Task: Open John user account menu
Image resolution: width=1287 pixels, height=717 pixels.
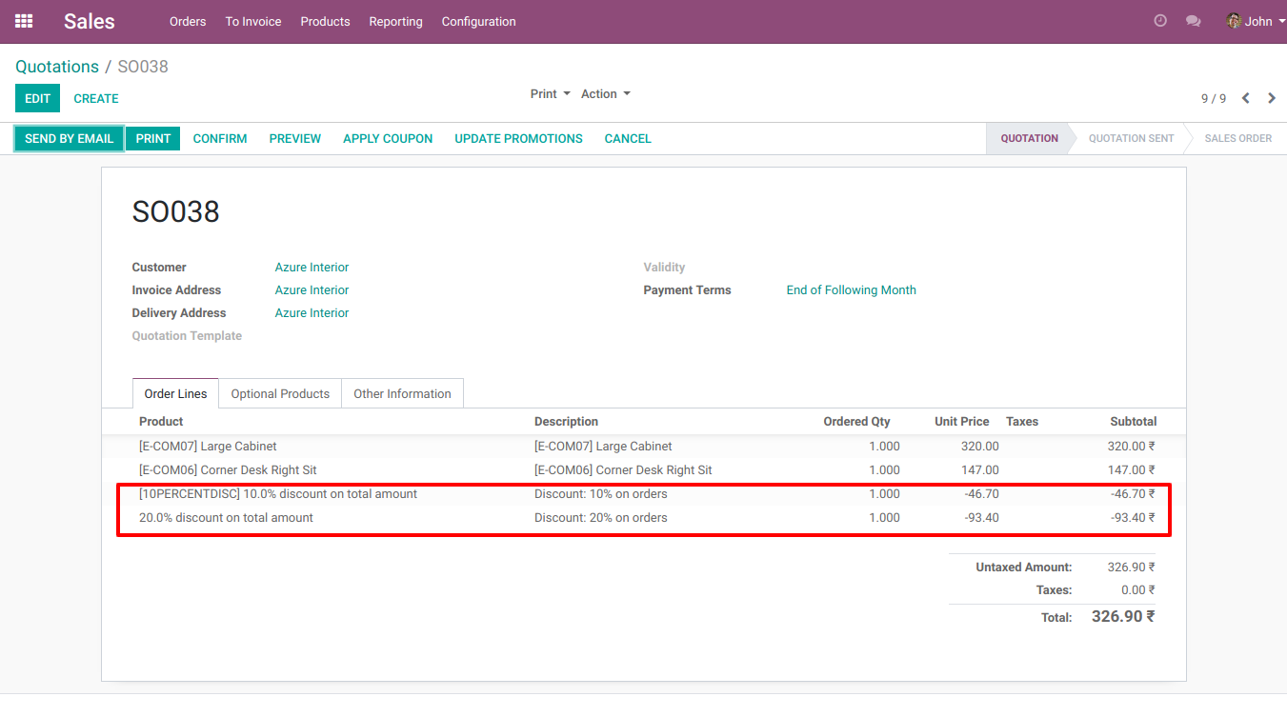Action: pos(1256,21)
